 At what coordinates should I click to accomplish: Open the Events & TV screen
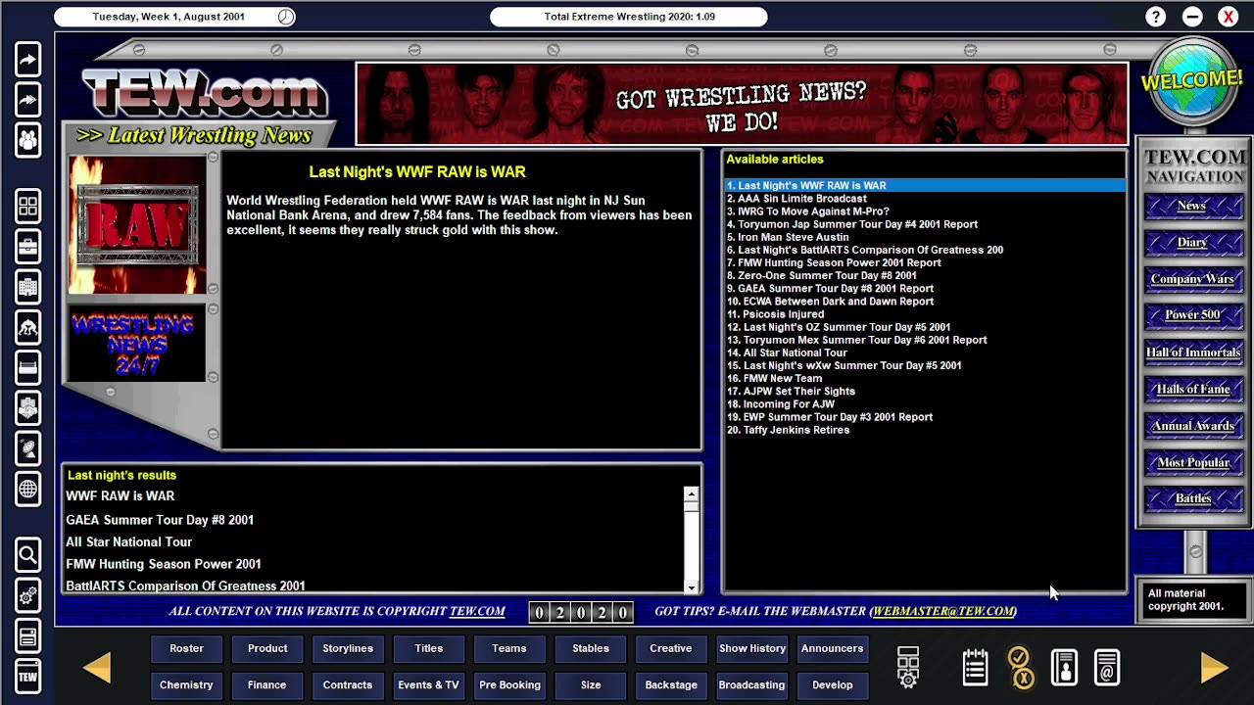pos(428,685)
